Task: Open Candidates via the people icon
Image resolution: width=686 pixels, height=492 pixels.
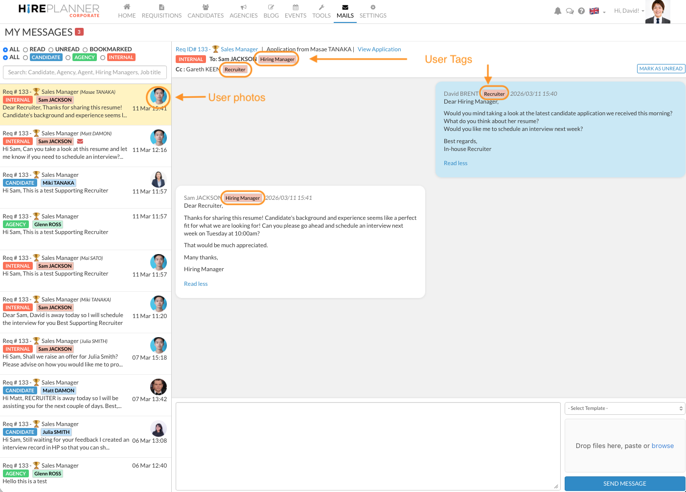Action: tap(206, 7)
